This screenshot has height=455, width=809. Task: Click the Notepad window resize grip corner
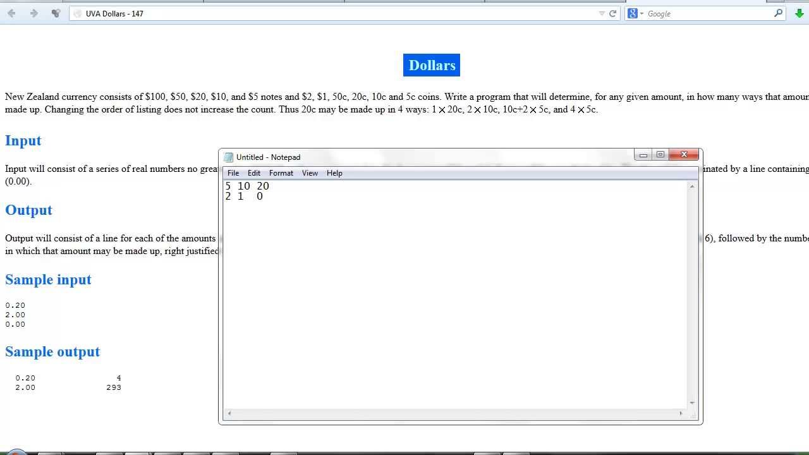point(693,415)
